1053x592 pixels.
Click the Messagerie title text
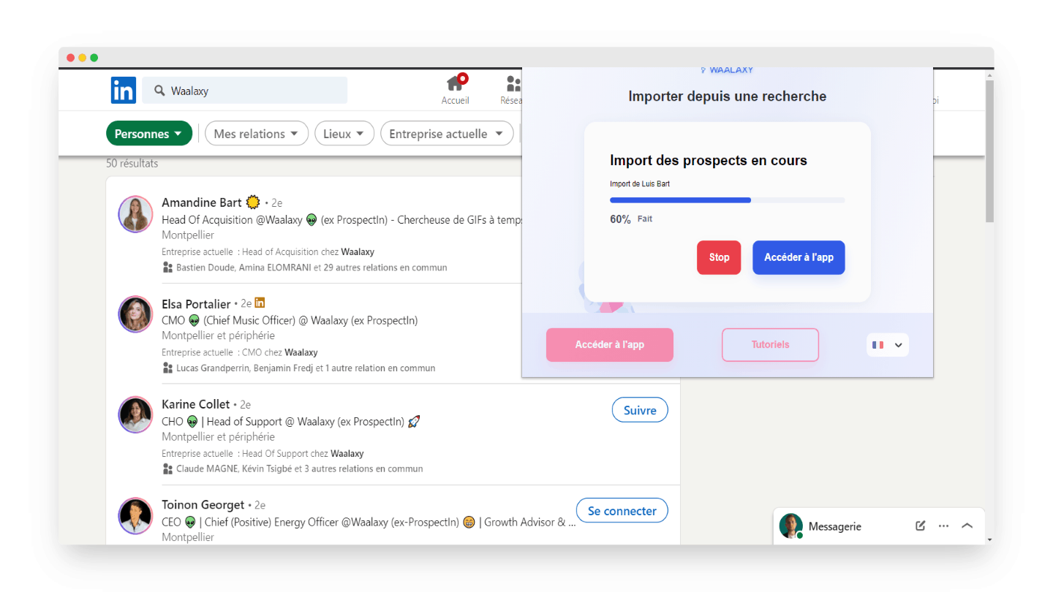point(835,526)
